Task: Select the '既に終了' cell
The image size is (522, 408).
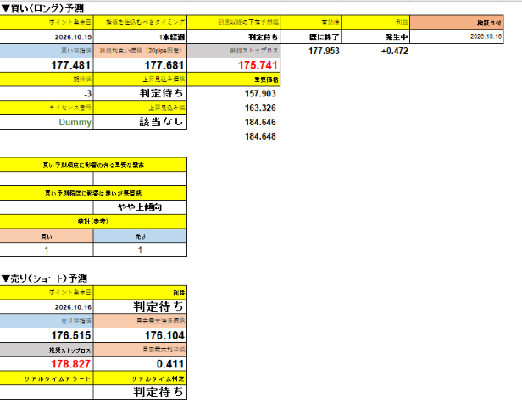Action: pyautogui.click(x=311, y=36)
